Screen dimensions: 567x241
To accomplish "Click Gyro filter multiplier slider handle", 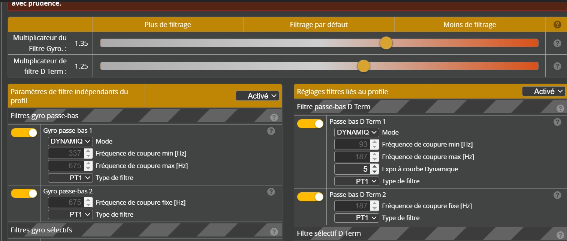I will 386,43.
